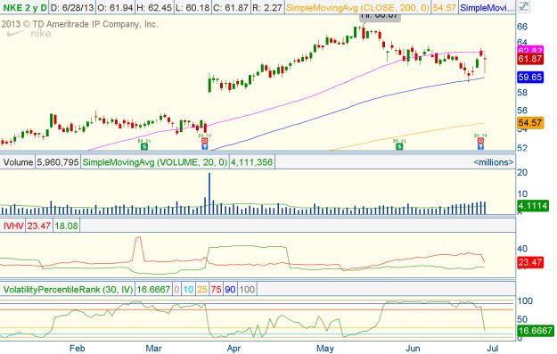Click the red earnings icon dated in March
Screen dimensions: 557x354
pos(205,141)
